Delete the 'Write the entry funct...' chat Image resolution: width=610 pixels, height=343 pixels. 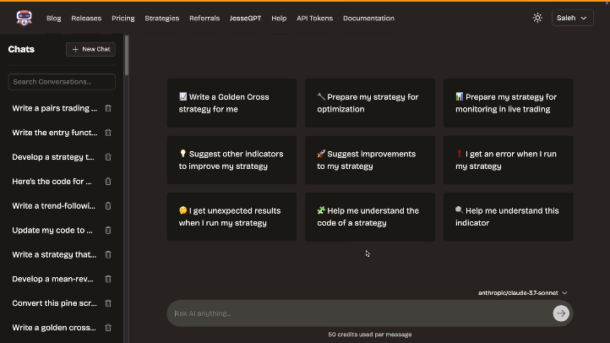(108, 133)
